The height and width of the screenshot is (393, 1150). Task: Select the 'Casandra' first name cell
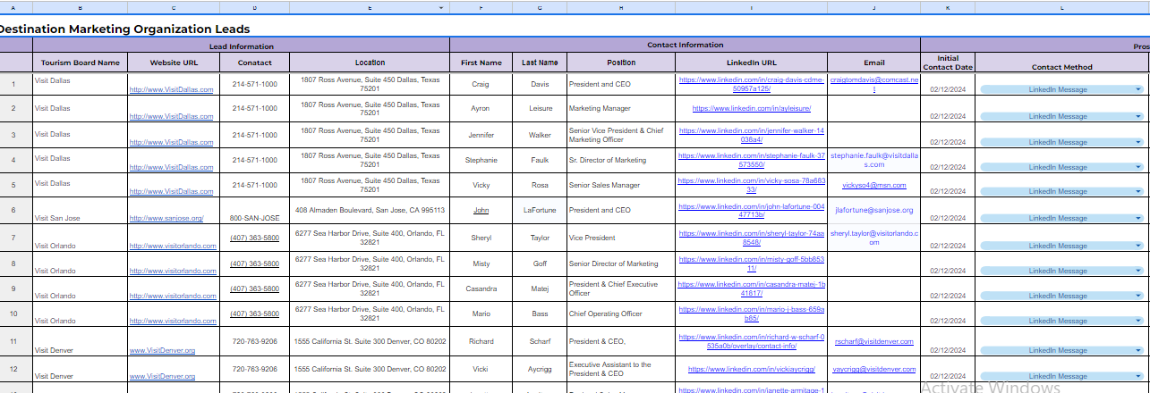pos(481,288)
